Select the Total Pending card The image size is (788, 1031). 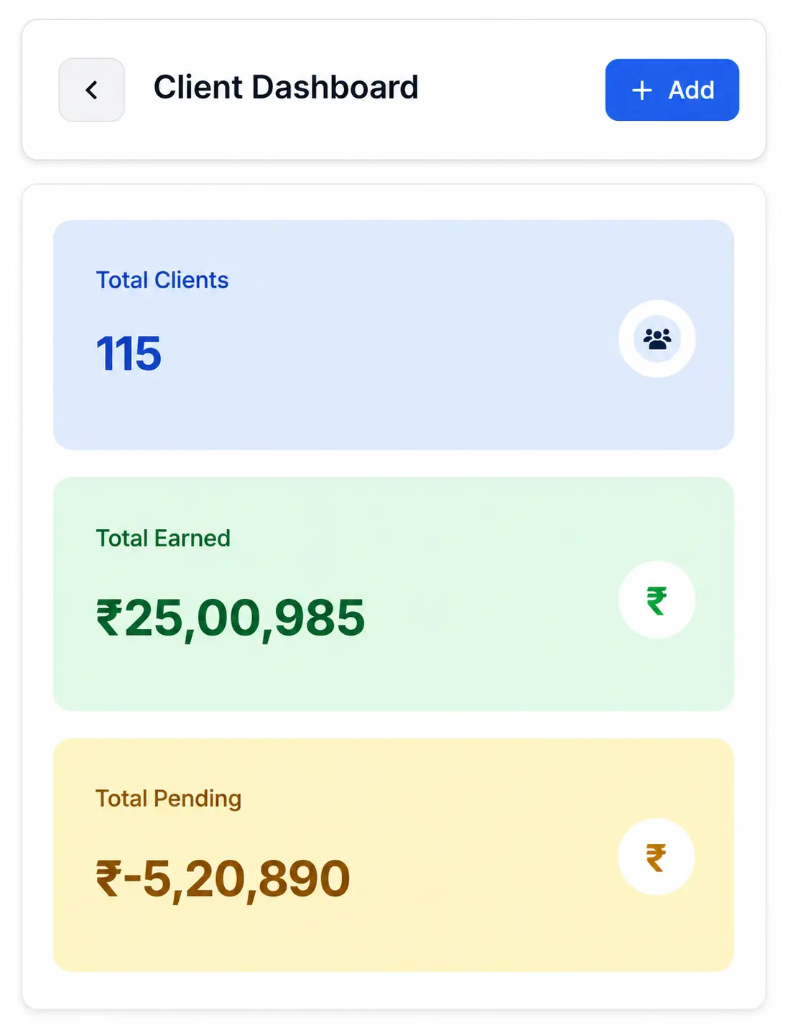(394, 855)
